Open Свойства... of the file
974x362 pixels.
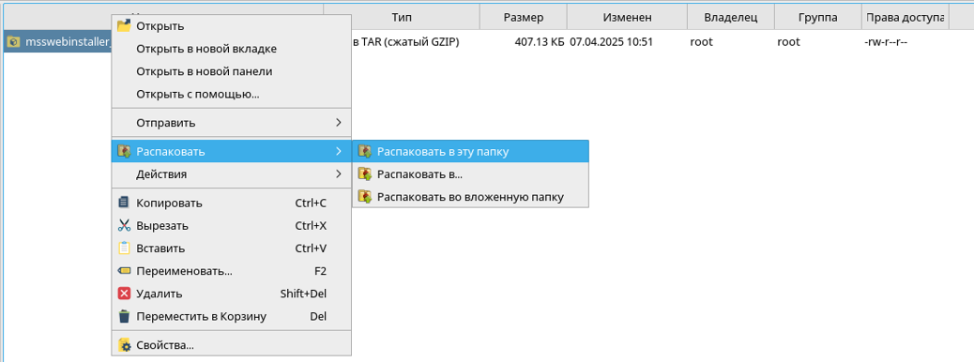coord(231,344)
